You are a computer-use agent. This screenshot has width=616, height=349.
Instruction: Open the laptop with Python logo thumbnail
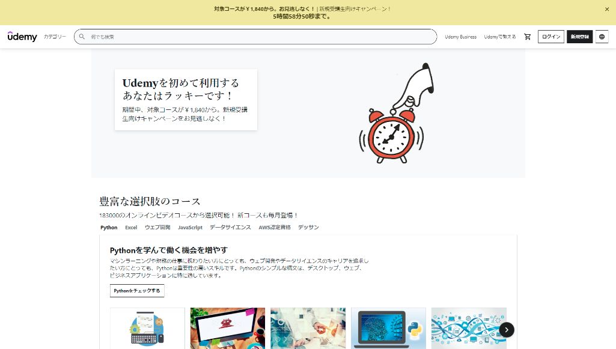click(389, 328)
